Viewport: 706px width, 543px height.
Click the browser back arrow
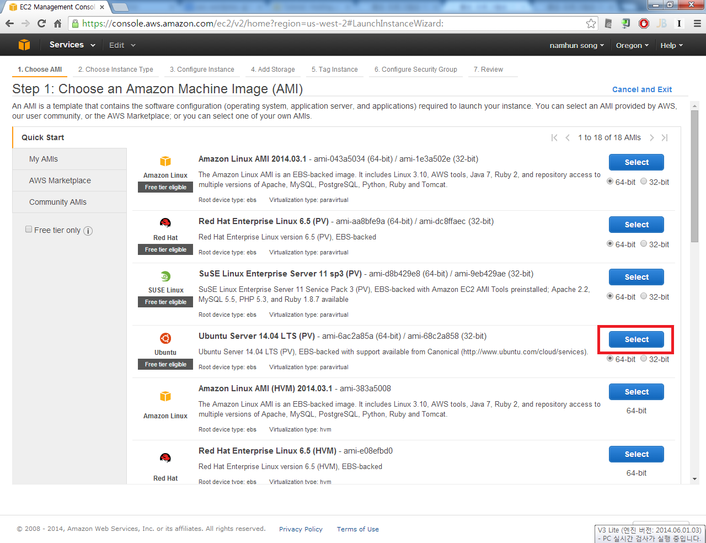[9, 23]
